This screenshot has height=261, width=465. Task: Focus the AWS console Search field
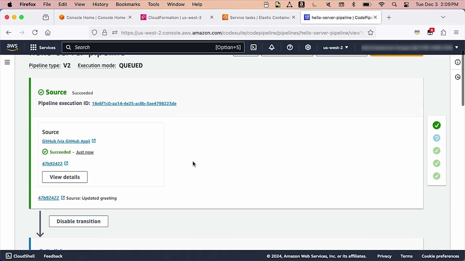(153, 47)
